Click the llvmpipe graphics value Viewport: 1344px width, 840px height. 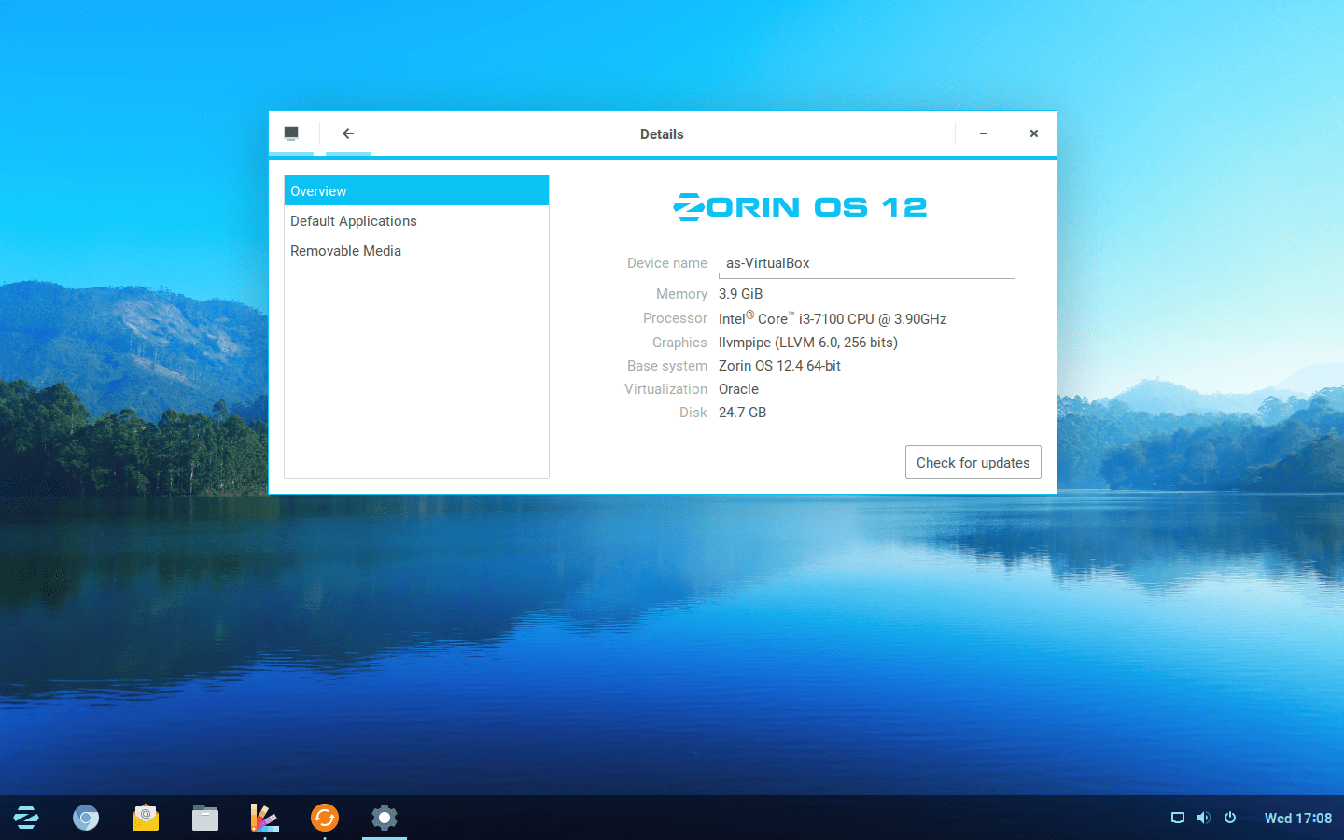808,343
